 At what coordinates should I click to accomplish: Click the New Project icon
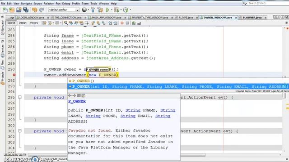[12, 10]
